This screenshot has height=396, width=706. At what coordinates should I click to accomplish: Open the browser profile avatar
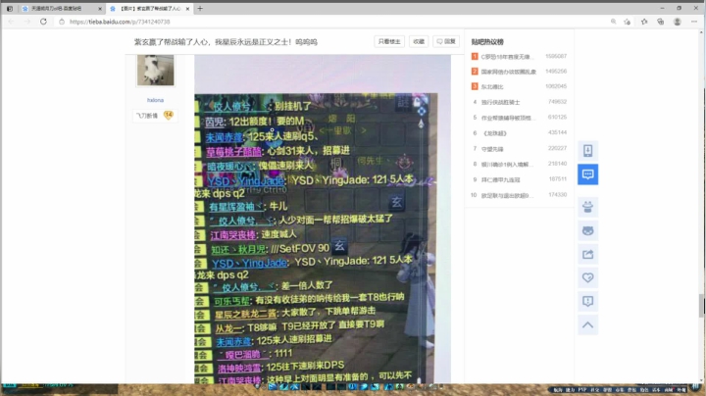coord(678,22)
